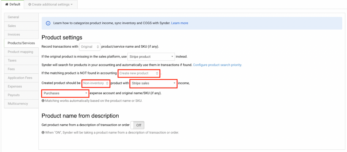
Task: Click the info icon in the blue banner
Action: pyautogui.click(x=48, y=23)
